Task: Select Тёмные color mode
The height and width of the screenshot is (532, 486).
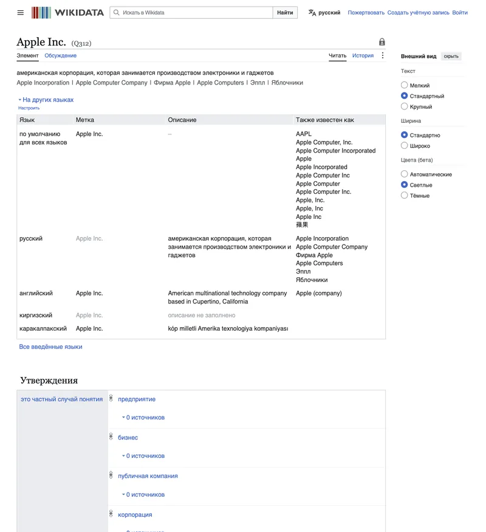Action: tap(404, 195)
